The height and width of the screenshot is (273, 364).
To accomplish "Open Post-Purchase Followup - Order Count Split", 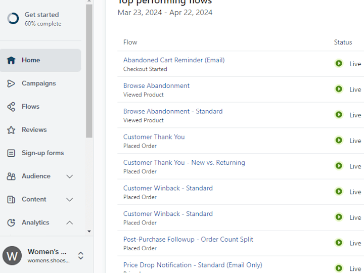I will coord(188,239).
